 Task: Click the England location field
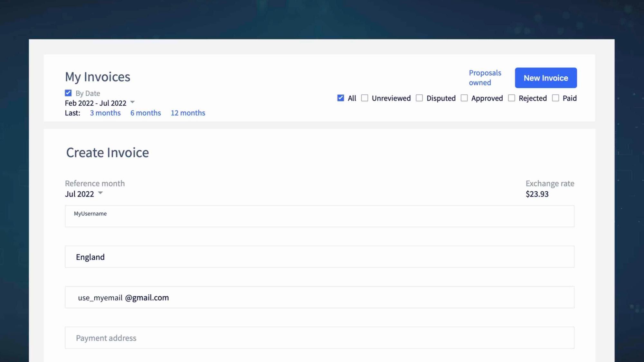319,257
